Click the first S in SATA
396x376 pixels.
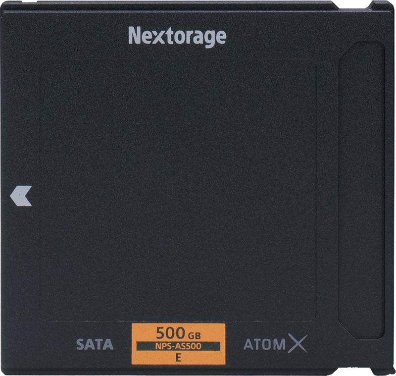(x=81, y=344)
